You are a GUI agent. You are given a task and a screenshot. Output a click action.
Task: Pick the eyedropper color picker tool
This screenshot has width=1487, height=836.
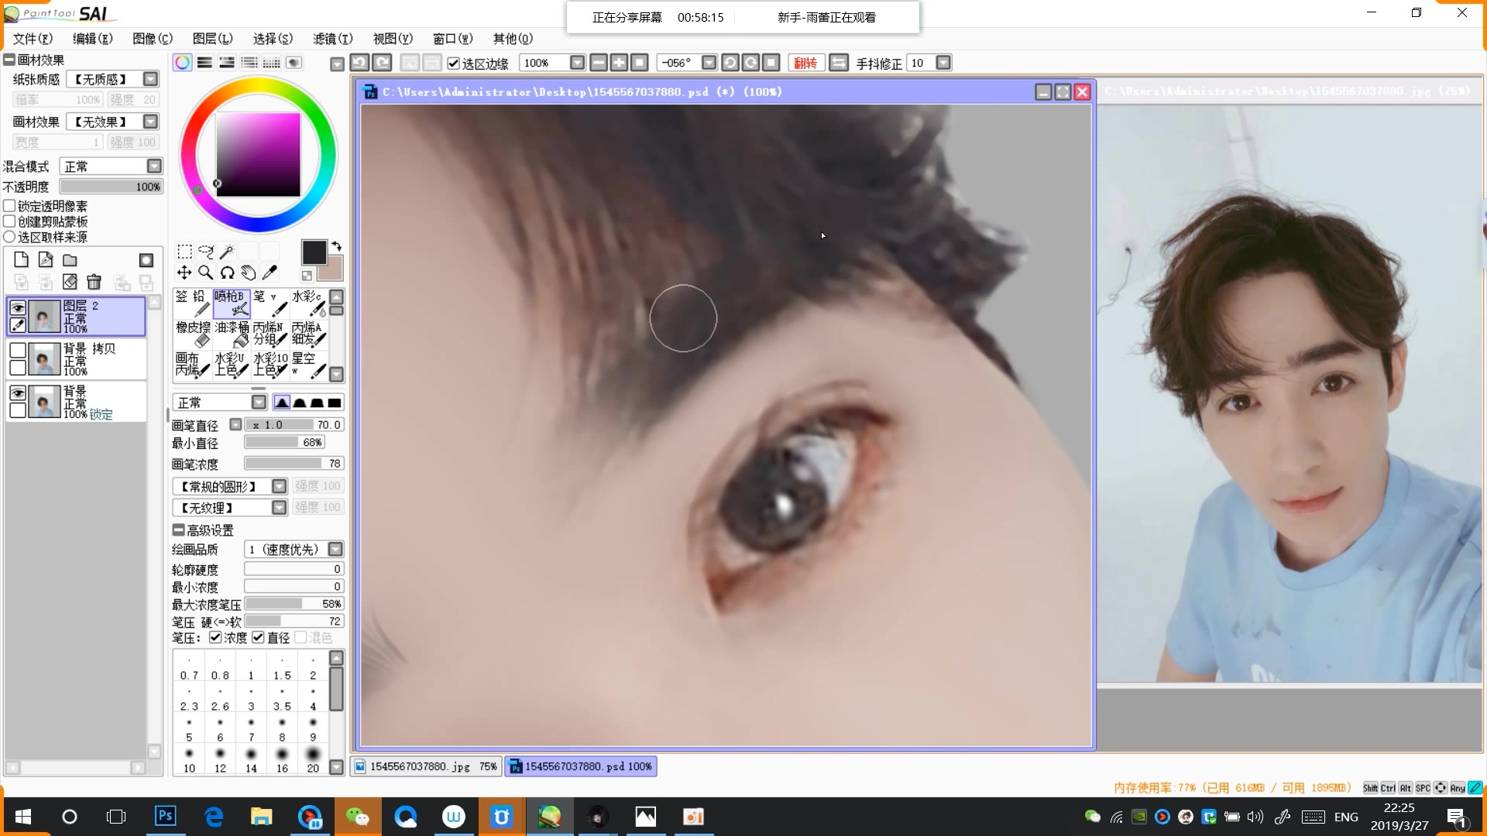click(x=270, y=272)
